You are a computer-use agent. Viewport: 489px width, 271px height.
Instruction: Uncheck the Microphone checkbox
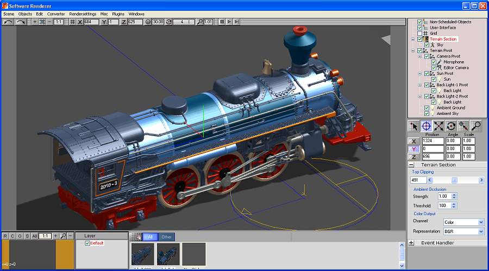[434, 62]
